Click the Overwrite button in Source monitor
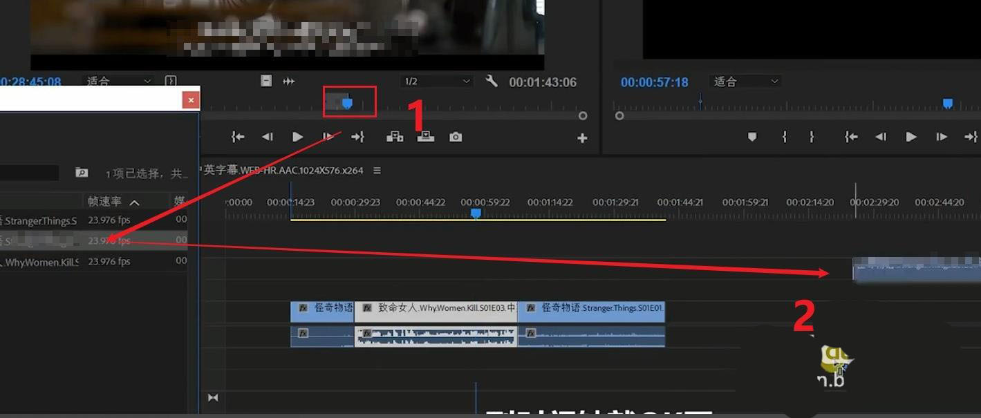This screenshot has height=418, width=981. pos(425,137)
